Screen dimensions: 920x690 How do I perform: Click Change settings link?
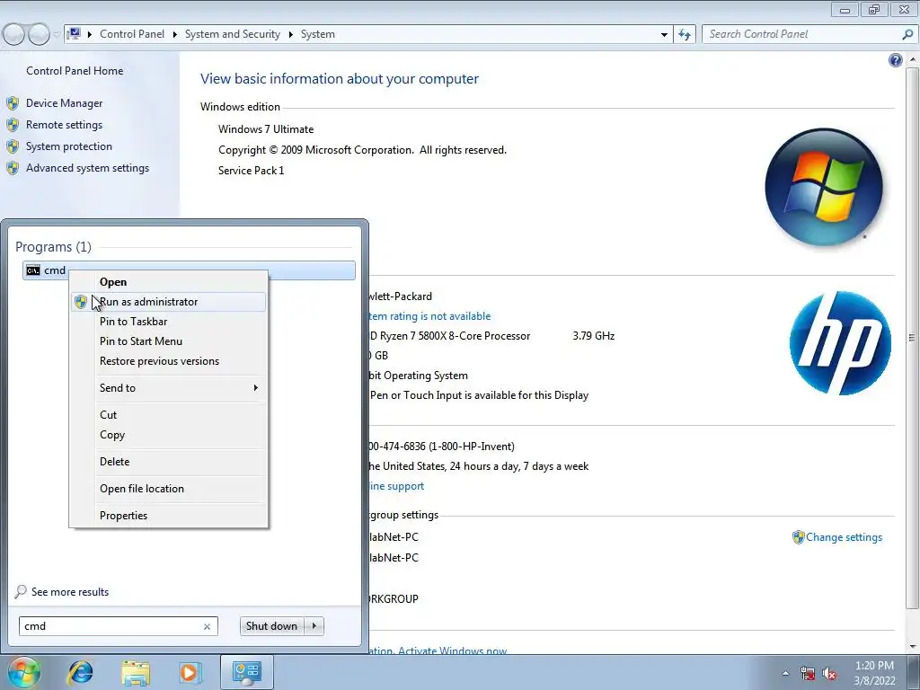(844, 537)
